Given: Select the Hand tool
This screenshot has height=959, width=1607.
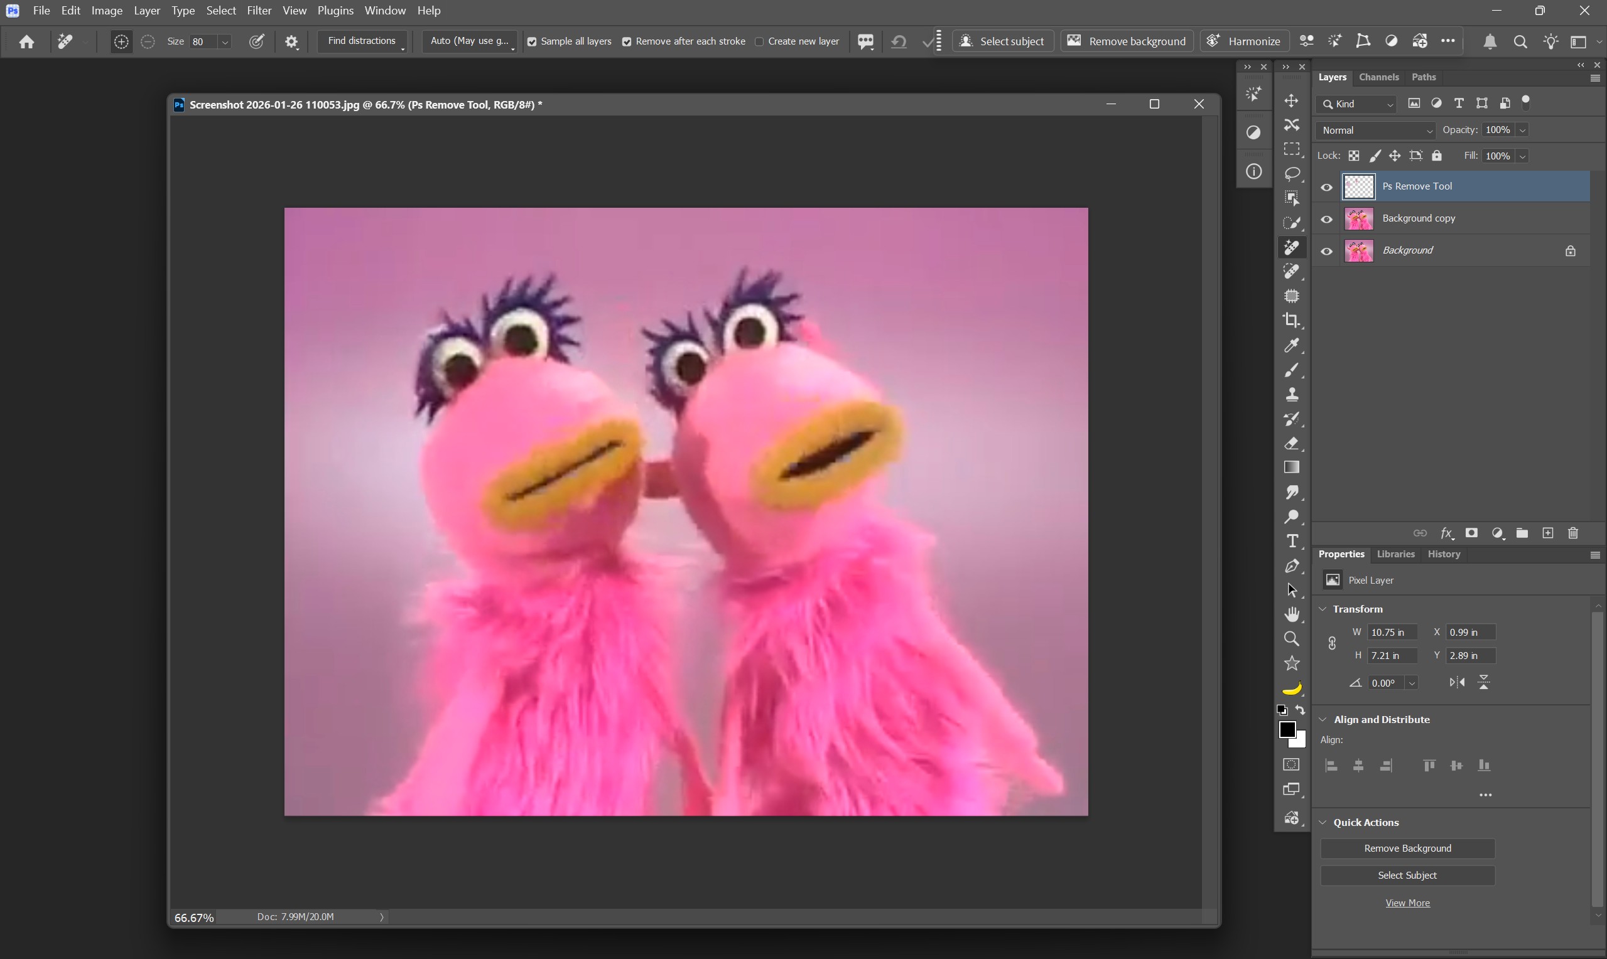Looking at the screenshot, I should click(x=1291, y=614).
